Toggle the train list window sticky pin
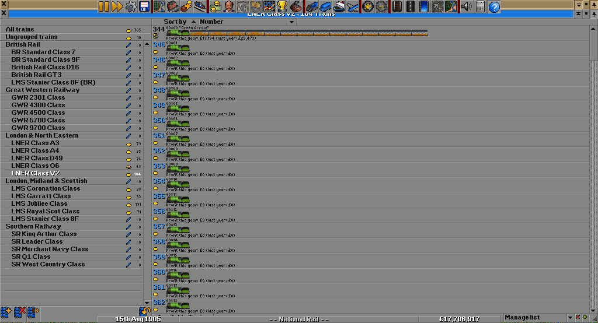Image resolution: width=598 pixels, height=323 pixels. click(594, 14)
